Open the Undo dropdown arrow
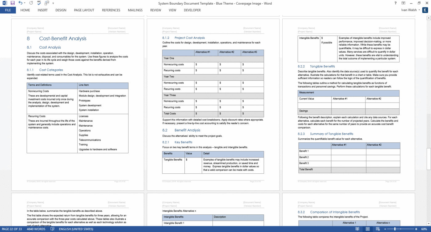Viewport: 431px width, 232px height. 25,3
